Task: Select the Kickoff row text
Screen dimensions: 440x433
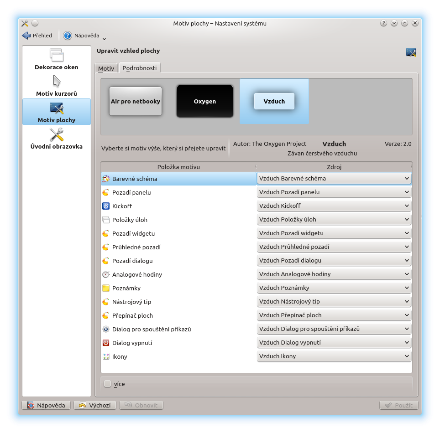Action: pyautogui.click(x=122, y=206)
